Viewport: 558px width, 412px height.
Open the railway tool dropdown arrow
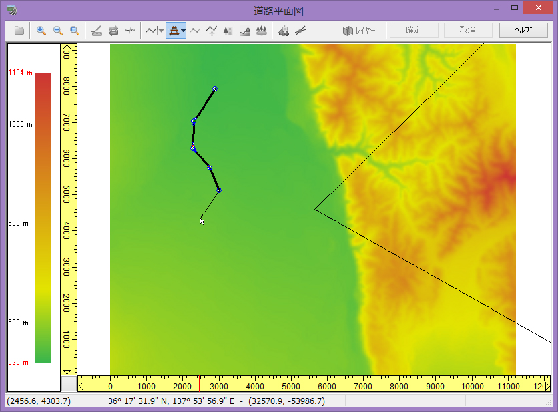click(x=183, y=31)
